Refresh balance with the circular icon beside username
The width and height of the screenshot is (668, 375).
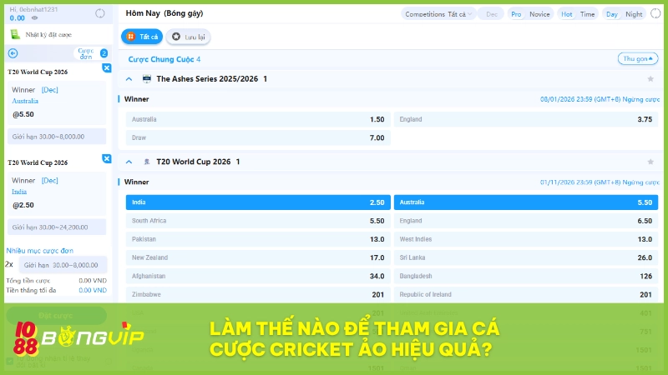[100, 13]
